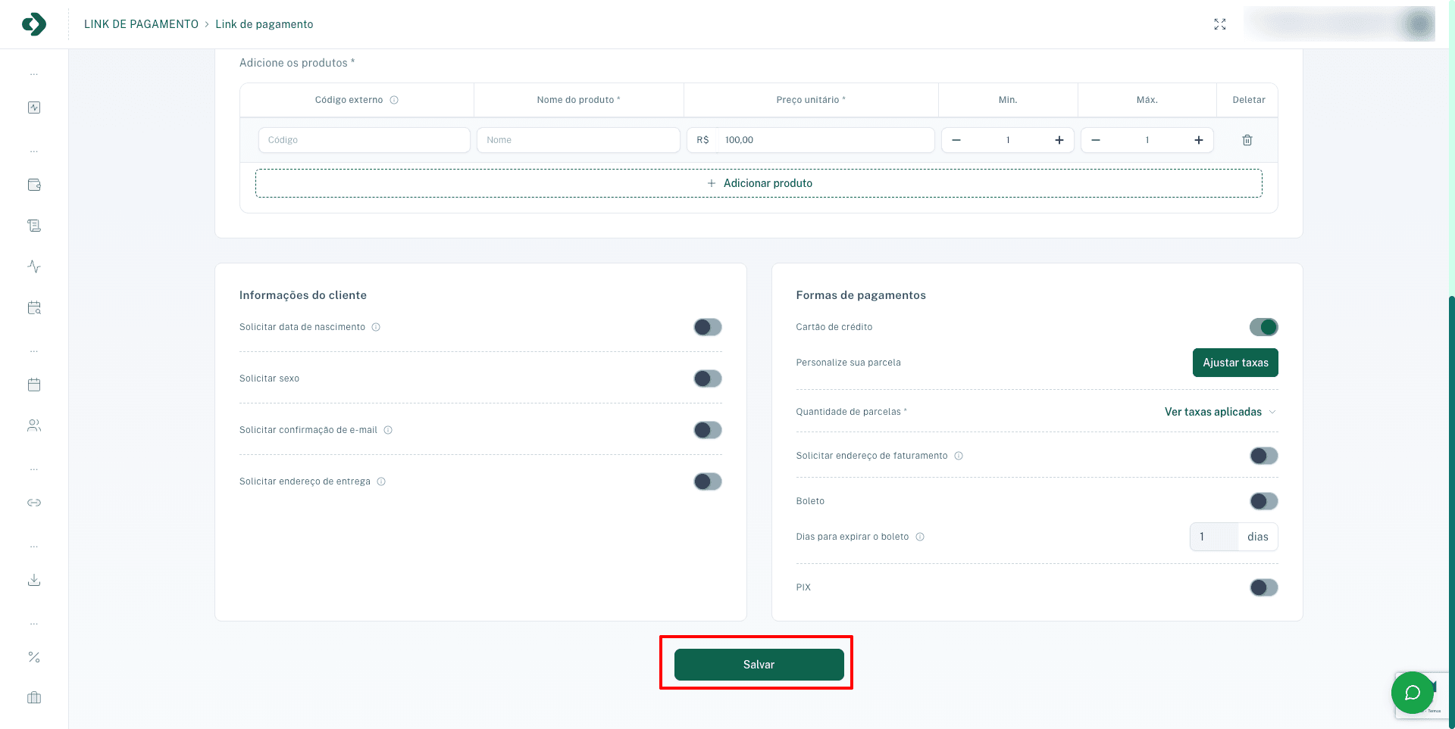Decrease the Máx. quantity with the minus button

click(x=1096, y=140)
